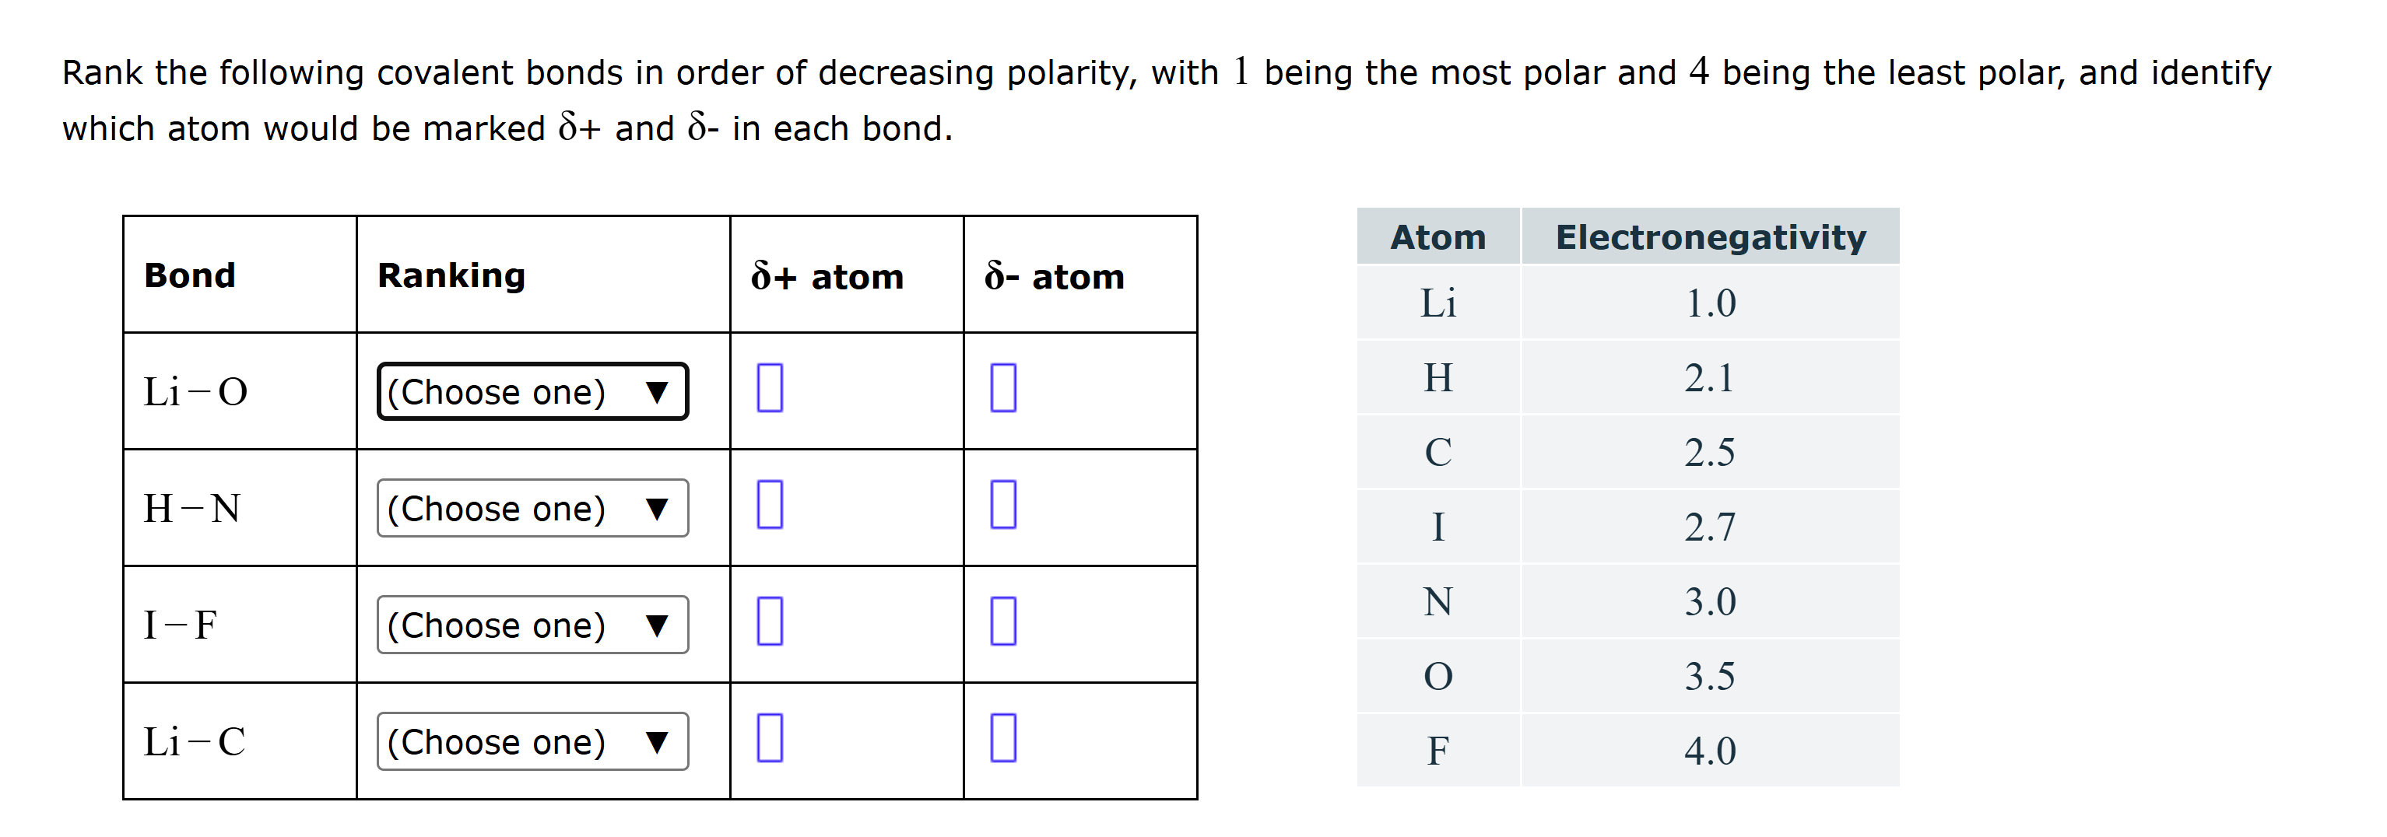Open the ranking dropdown for the H-N bond
2387x837 pixels.
533,507
